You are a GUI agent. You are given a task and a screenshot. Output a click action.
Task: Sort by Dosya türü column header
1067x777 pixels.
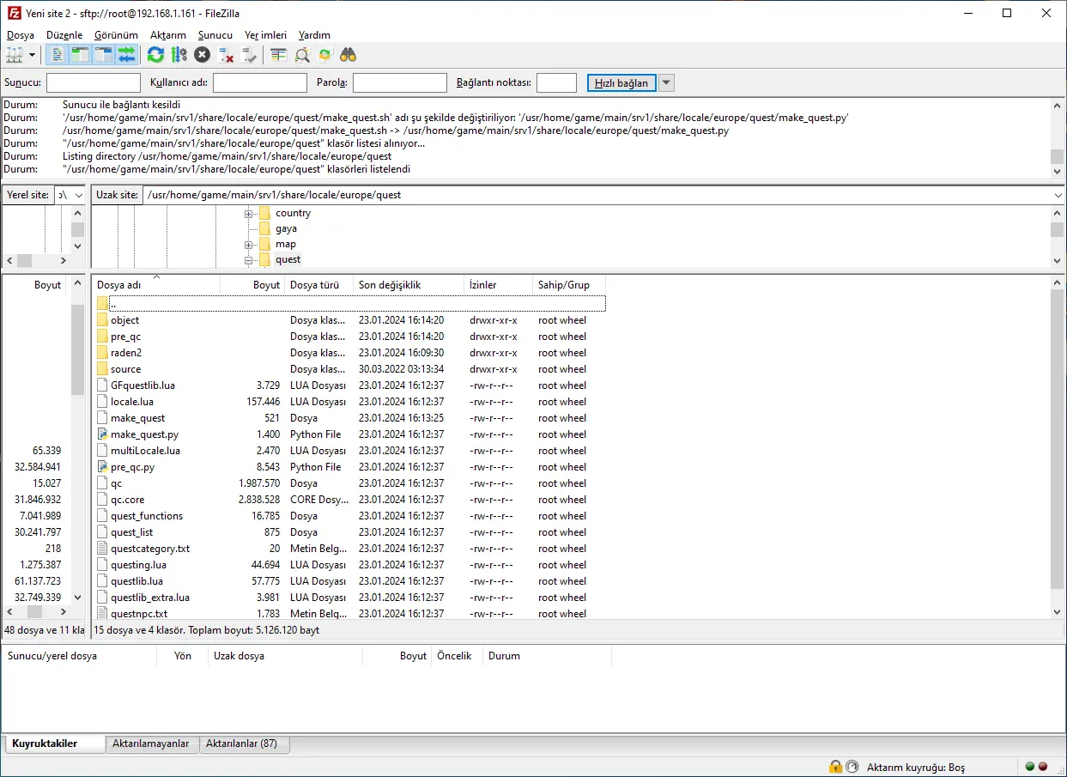click(319, 284)
